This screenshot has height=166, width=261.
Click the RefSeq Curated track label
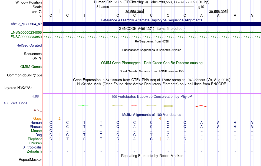pos(29,45)
